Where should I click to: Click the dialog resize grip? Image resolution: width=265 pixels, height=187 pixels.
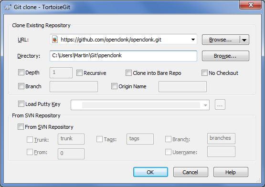[x=258, y=181]
